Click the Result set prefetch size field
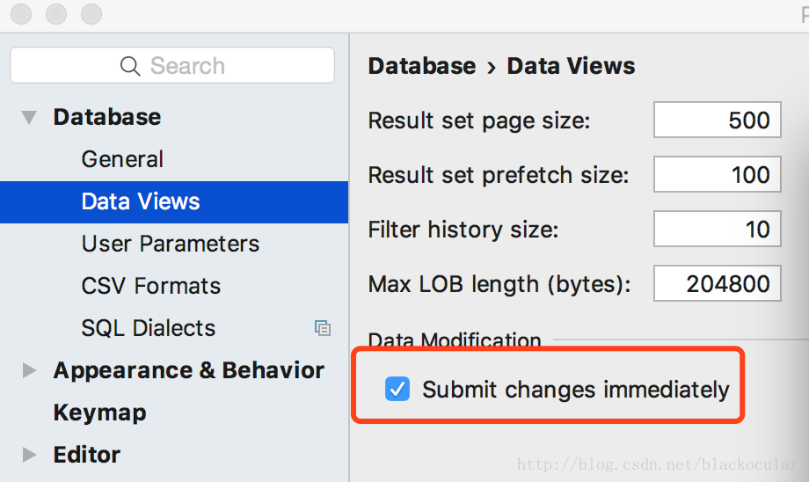The height and width of the screenshot is (482, 809). 718,174
